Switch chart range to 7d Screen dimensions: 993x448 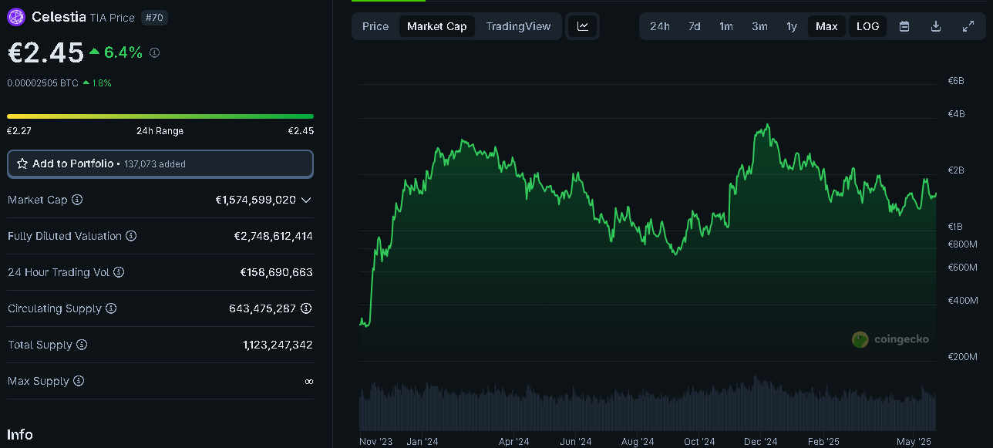[694, 26]
